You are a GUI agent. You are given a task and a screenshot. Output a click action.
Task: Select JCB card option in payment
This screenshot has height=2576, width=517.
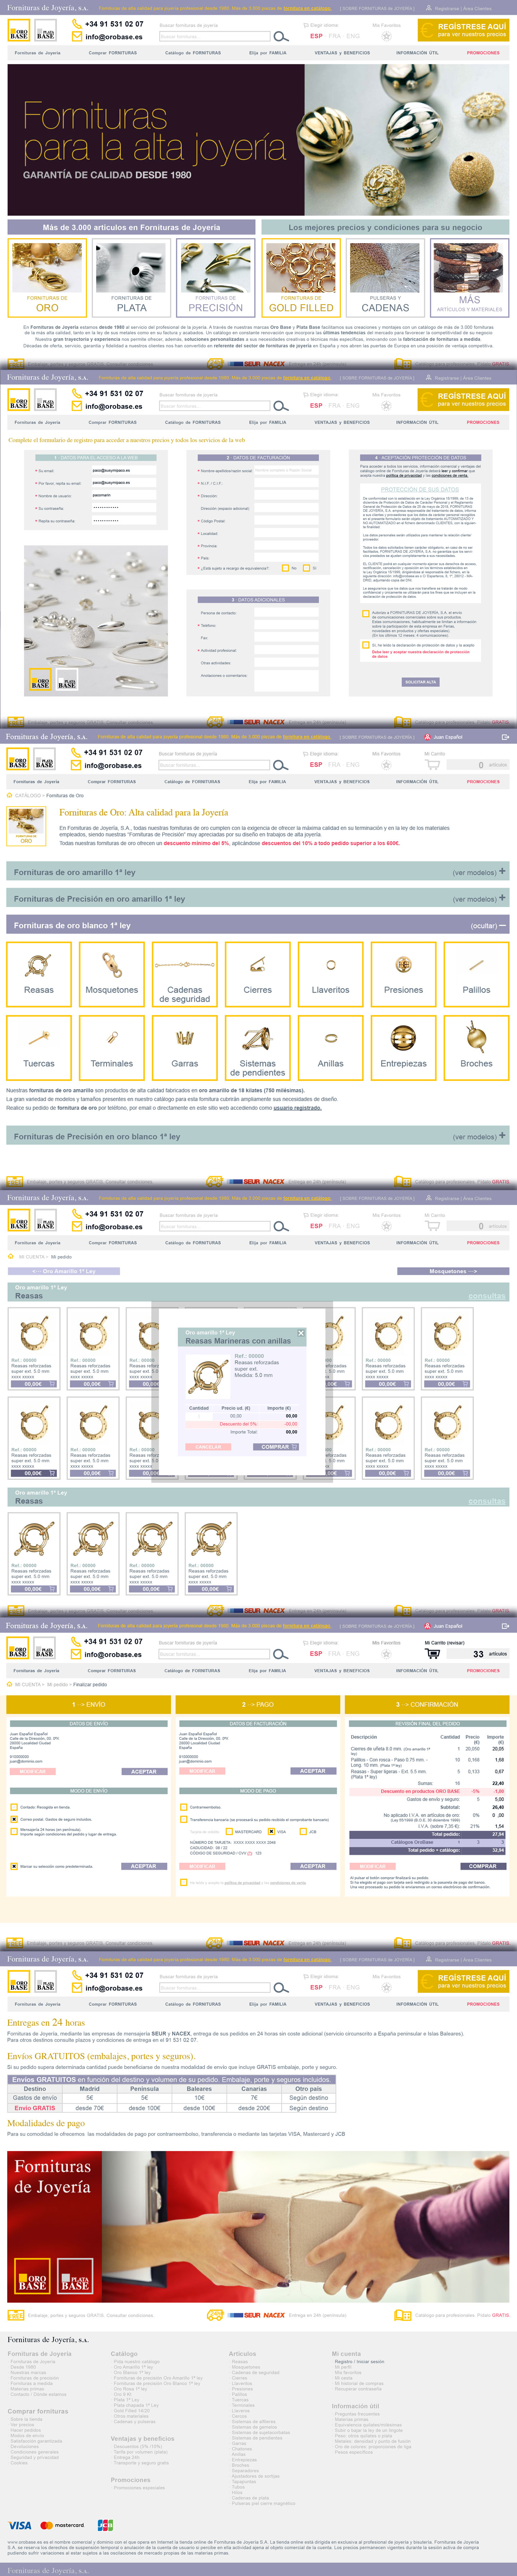[x=303, y=1832]
